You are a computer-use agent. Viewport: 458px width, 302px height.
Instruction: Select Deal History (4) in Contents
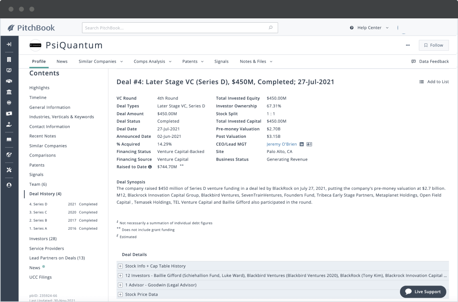coord(45,194)
